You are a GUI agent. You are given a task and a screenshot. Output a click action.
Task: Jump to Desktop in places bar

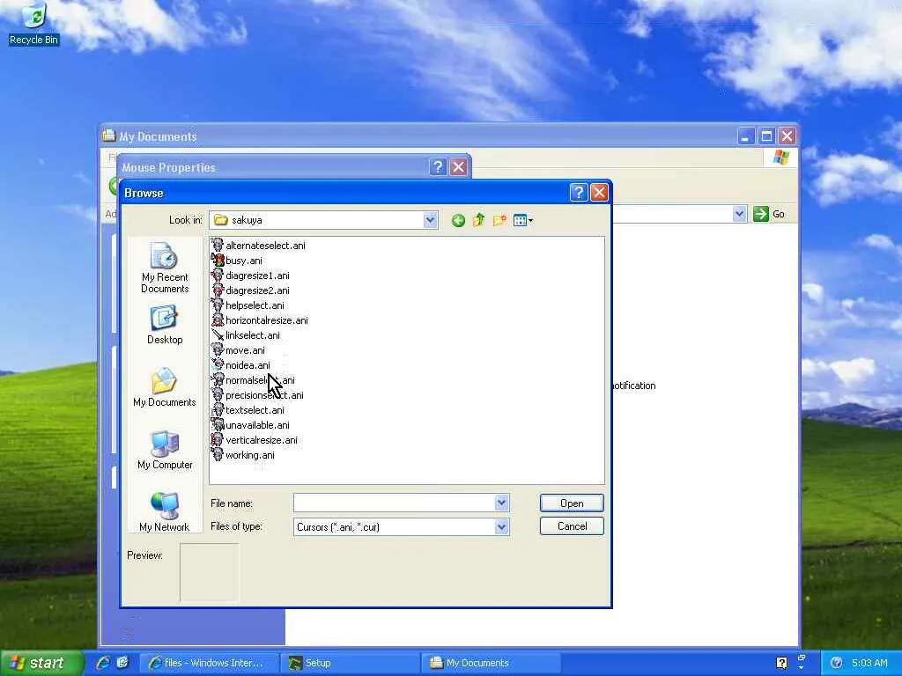(165, 326)
